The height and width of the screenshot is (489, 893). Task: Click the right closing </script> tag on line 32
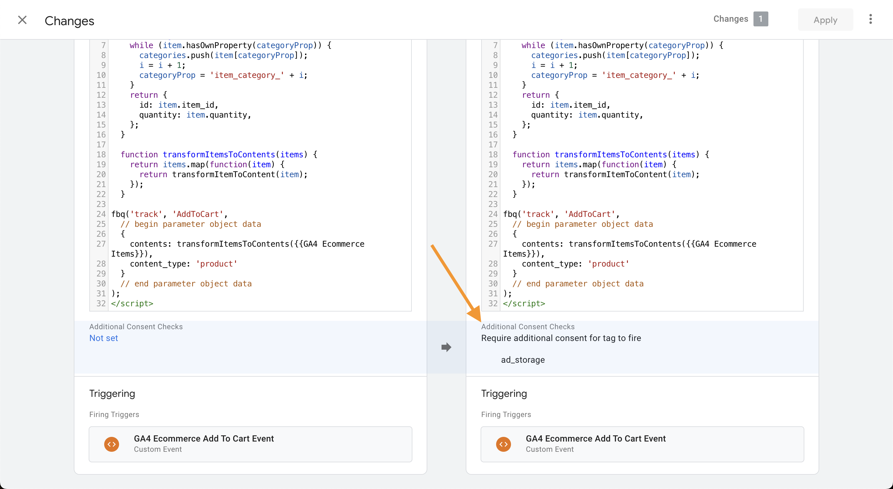click(524, 303)
